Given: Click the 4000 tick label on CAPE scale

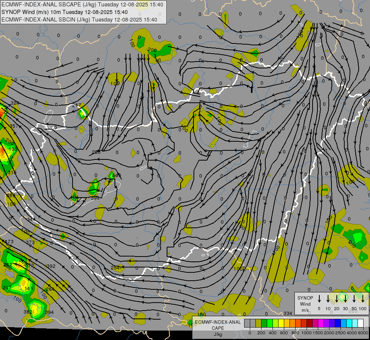Looking at the screenshot, I should click(x=352, y=333).
